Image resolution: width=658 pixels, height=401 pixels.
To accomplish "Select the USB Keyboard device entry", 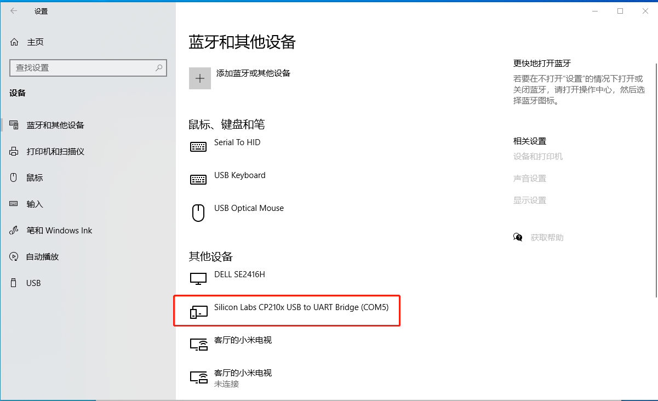I will [x=239, y=175].
